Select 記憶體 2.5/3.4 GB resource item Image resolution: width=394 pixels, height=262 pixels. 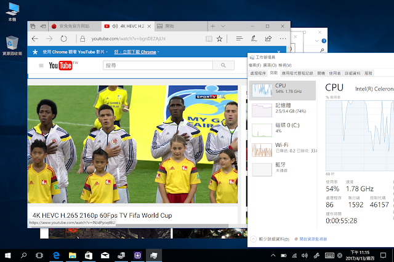click(283, 110)
